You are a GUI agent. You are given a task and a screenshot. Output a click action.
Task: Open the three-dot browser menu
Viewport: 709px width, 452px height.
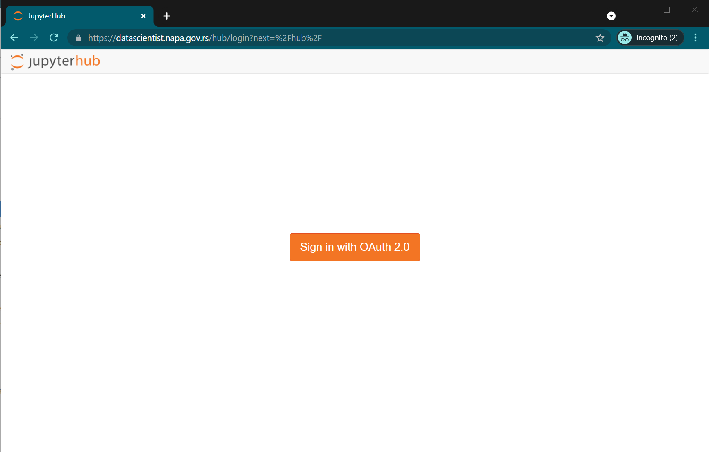pyautogui.click(x=695, y=37)
